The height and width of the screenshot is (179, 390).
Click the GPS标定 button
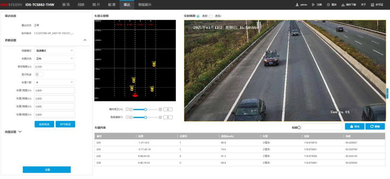65,124
